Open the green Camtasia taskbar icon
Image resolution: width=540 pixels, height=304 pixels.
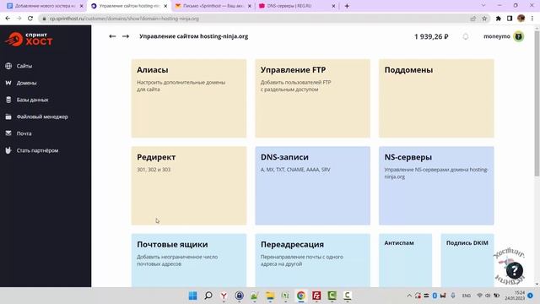[332, 296]
